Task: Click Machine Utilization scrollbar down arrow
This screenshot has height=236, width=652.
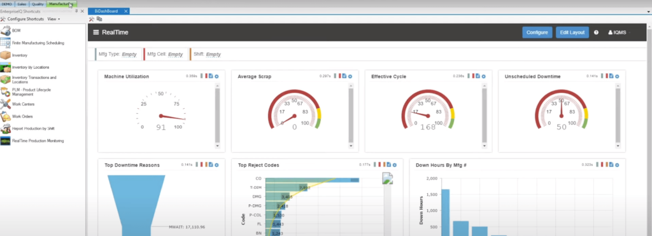Action: tap(217, 146)
